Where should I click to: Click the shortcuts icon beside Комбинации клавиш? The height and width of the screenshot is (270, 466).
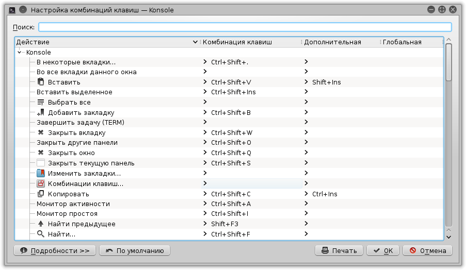[41, 183]
